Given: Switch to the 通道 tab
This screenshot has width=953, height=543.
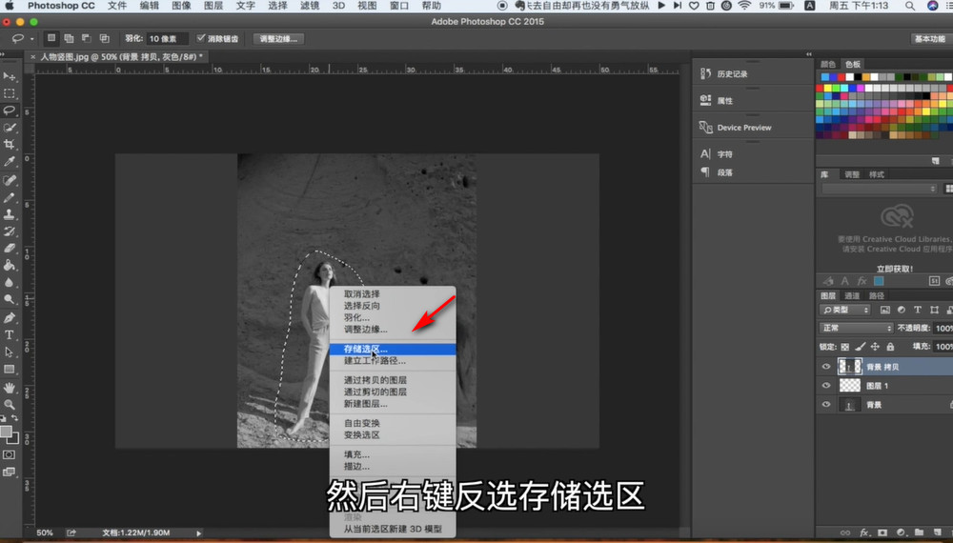Looking at the screenshot, I should [852, 296].
